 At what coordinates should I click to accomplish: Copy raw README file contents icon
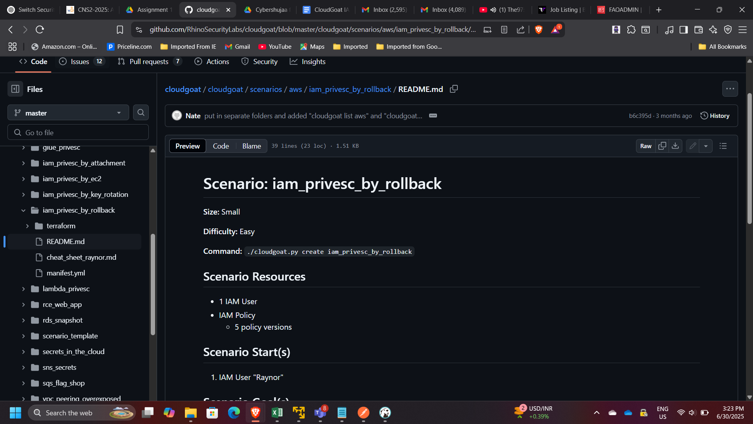pos(662,146)
